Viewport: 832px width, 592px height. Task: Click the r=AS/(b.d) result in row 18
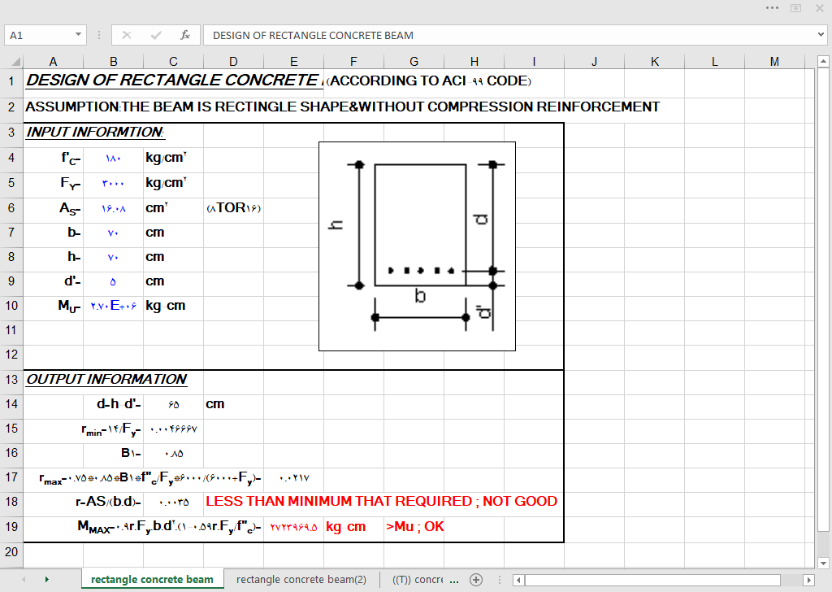click(174, 503)
